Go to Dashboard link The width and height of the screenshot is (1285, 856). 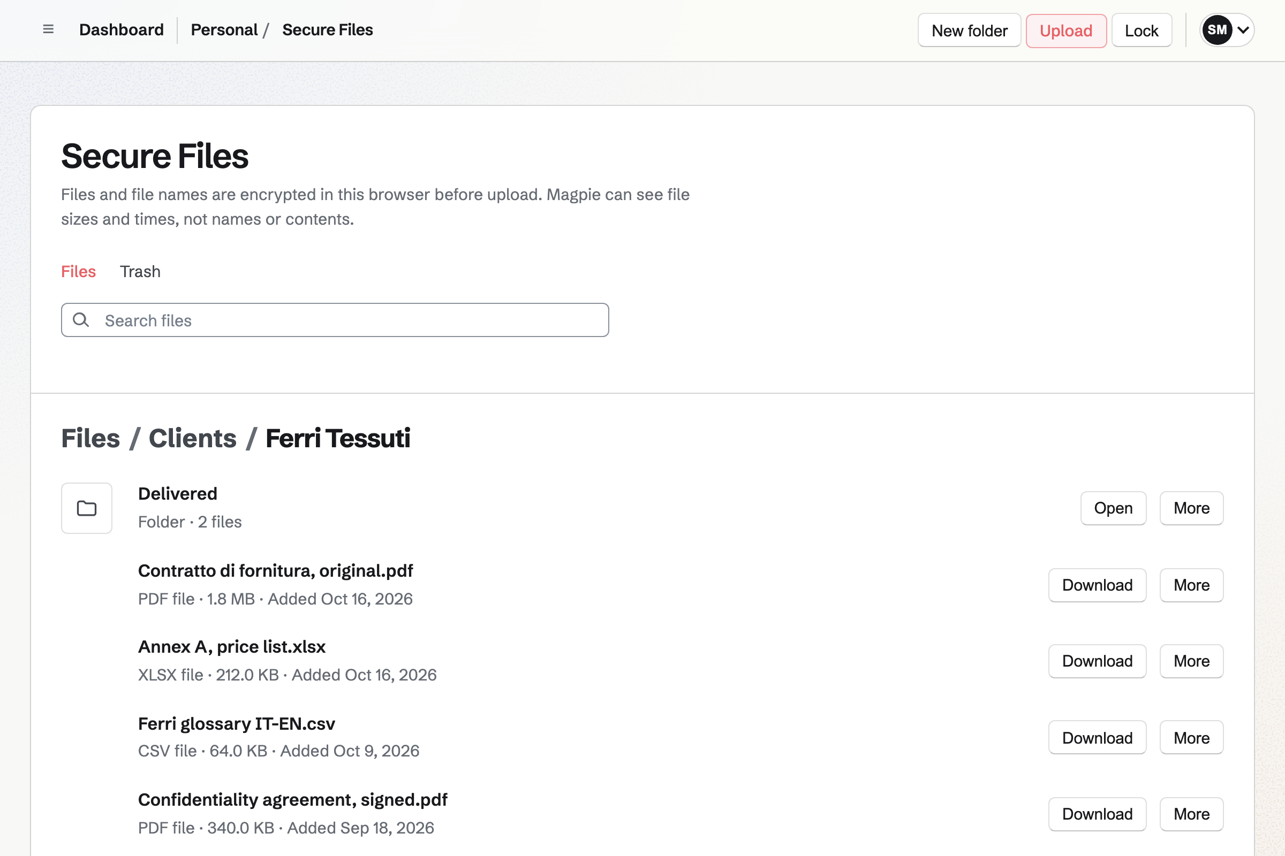(122, 30)
